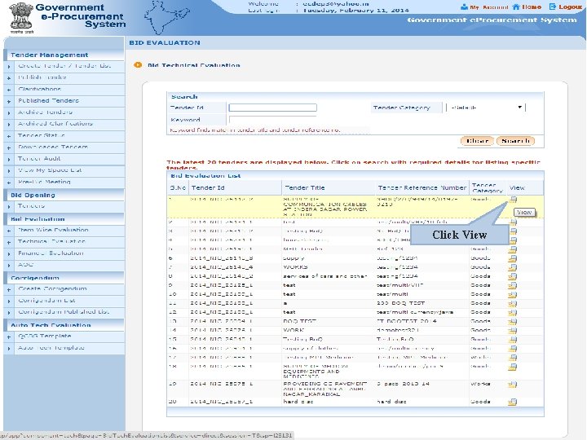Click View icon in row 5

pyautogui.click(x=513, y=249)
